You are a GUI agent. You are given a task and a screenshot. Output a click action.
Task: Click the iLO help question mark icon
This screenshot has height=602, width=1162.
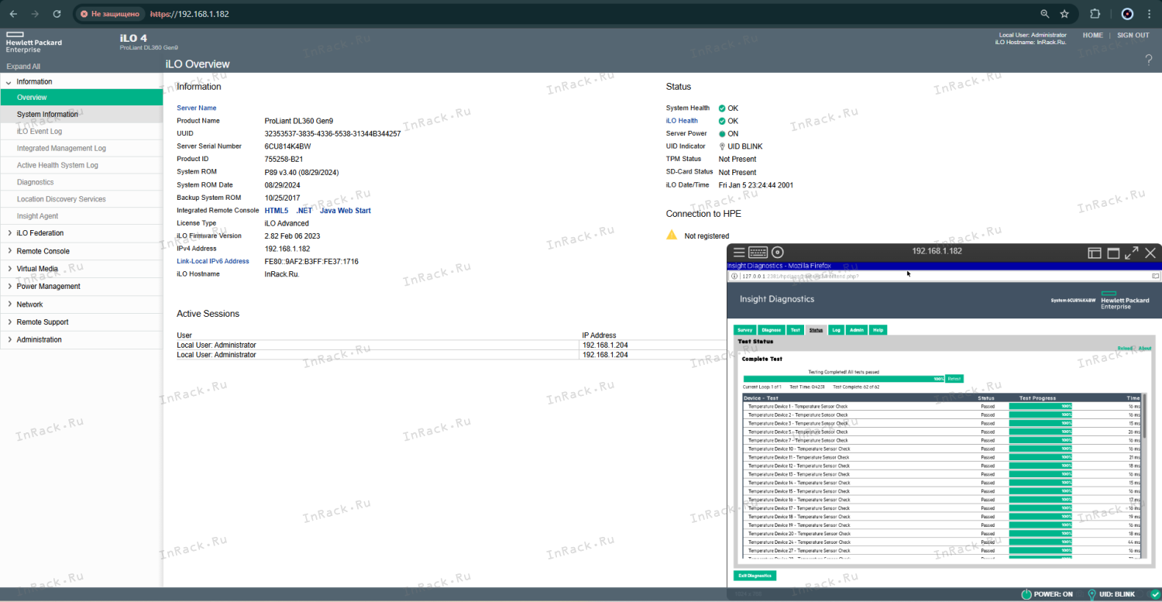tap(1149, 60)
